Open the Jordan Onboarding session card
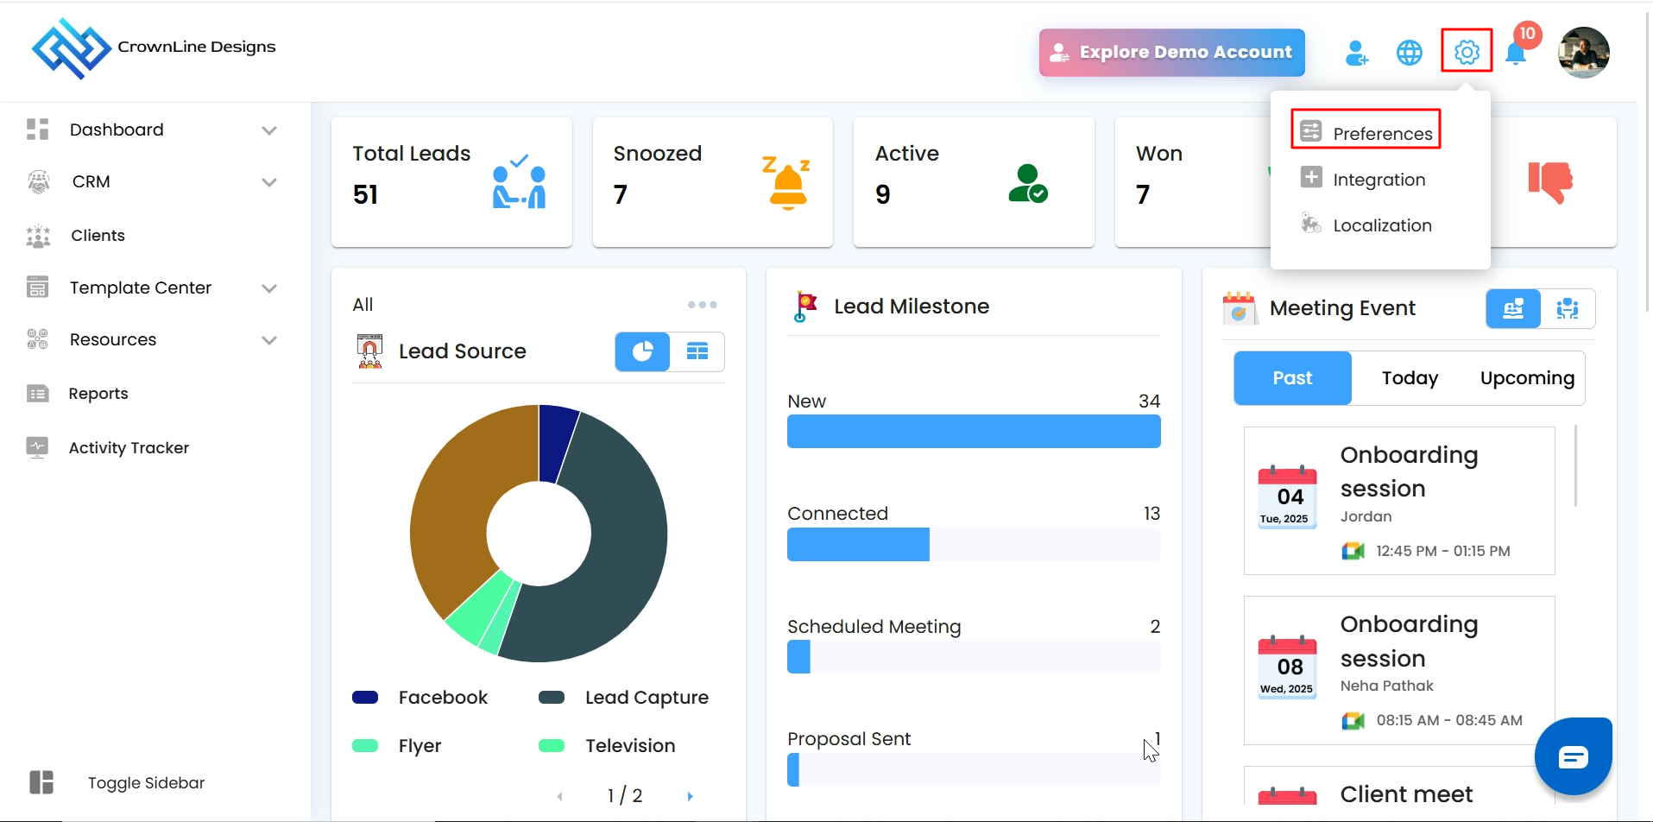Image resolution: width=1653 pixels, height=822 pixels. coord(1399,501)
